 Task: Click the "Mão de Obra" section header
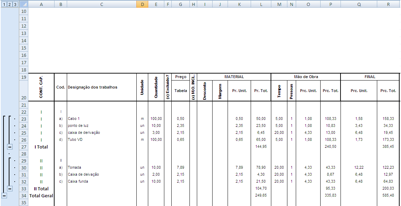[306, 77]
